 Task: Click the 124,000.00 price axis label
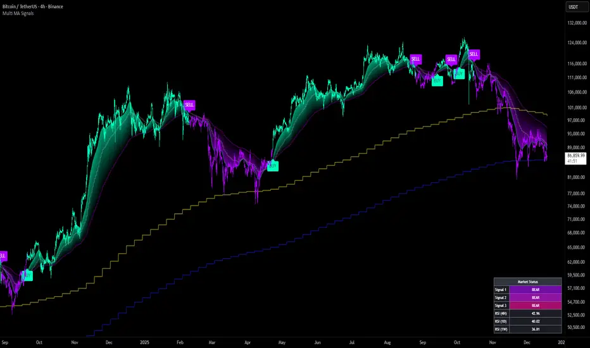tap(577, 43)
